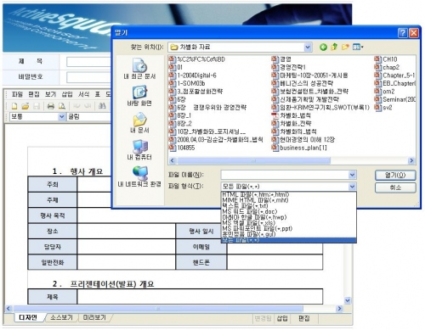Viewport: 425px width, 330px height.
Task: Create new folder icon in the dialog
Action: [345, 47]
